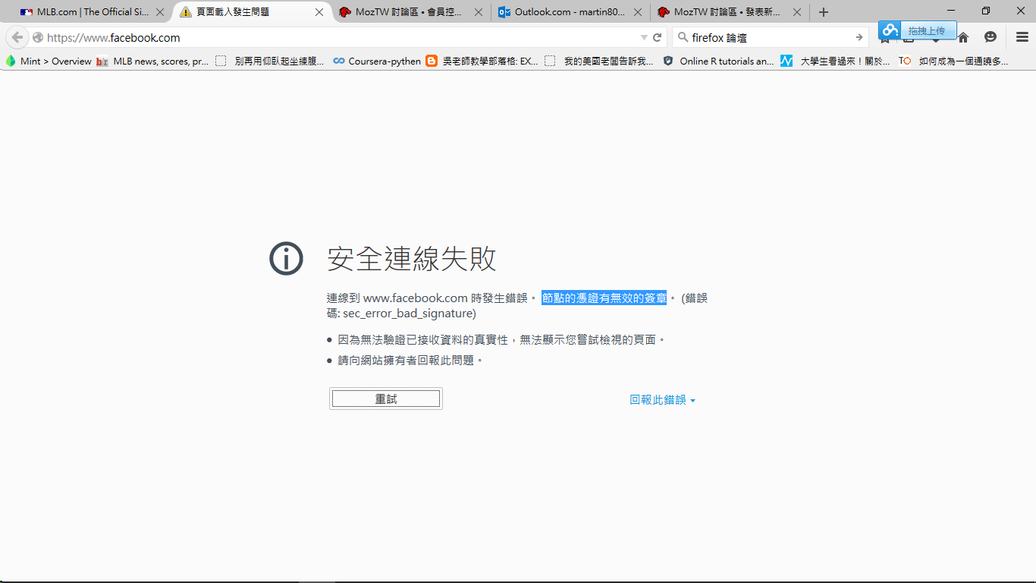Open the Firefox hamburger menu

point(1022,37)
